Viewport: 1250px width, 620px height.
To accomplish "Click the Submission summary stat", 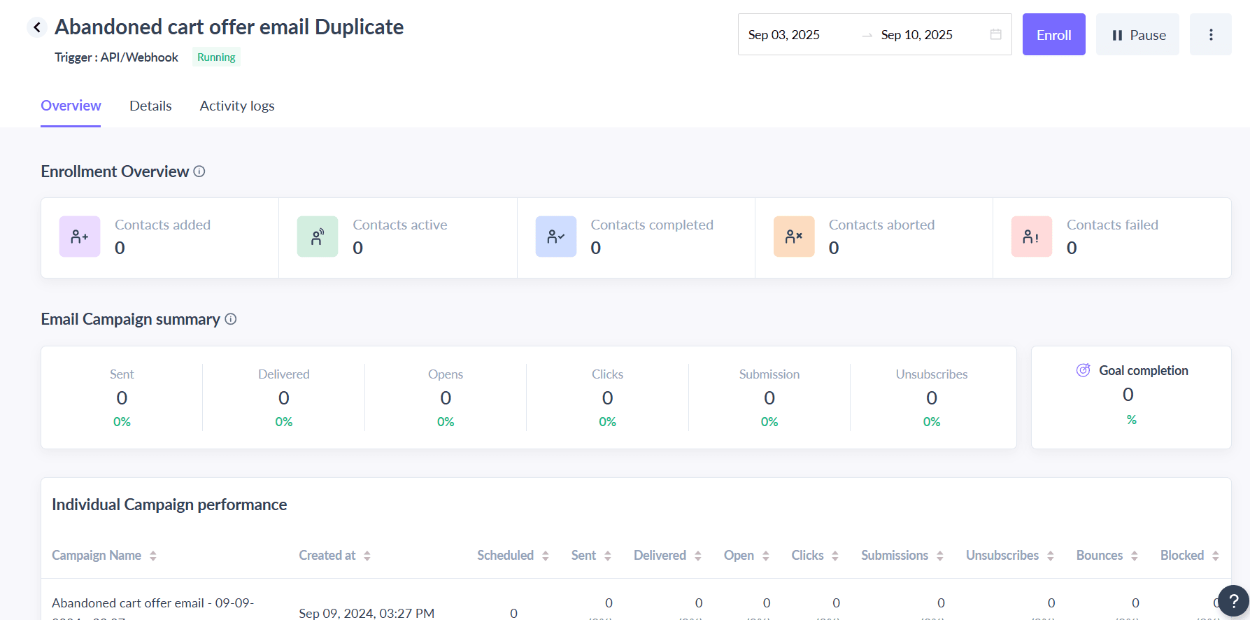I will click(769, 397).
